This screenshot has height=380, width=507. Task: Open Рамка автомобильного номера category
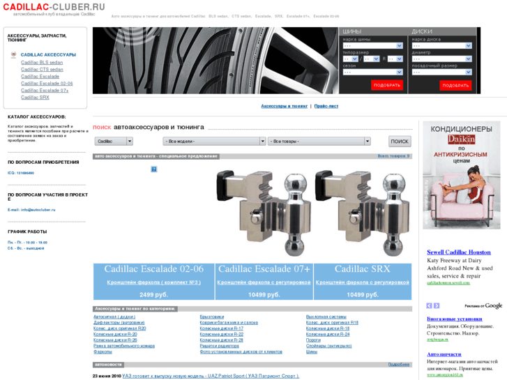click(124, 346)
